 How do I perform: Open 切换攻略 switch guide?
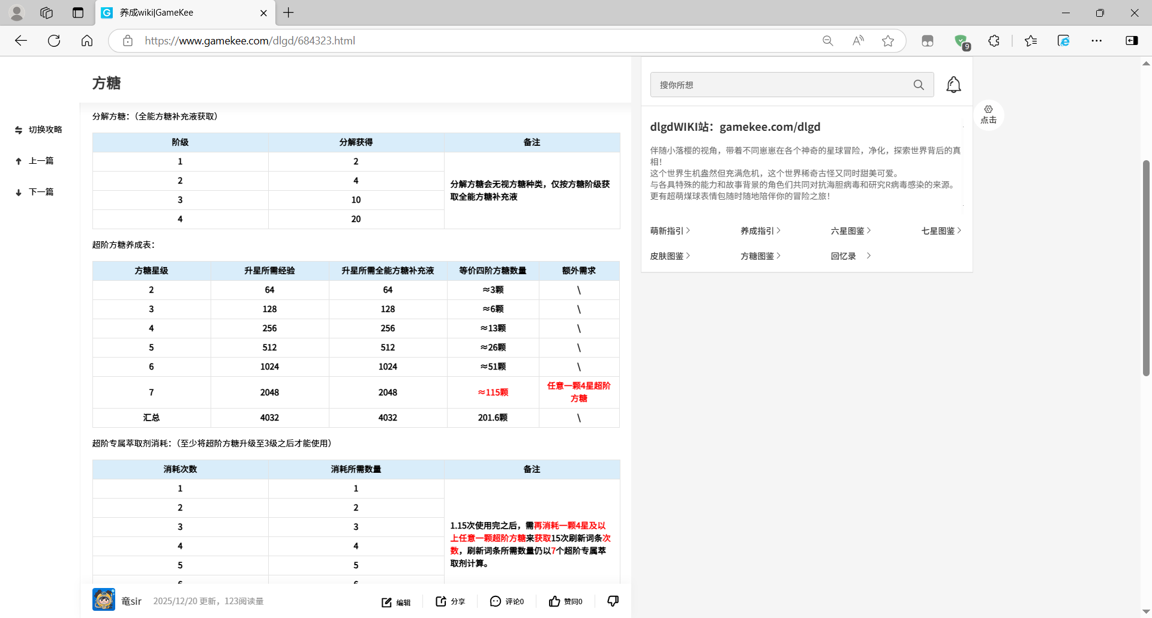39,130
